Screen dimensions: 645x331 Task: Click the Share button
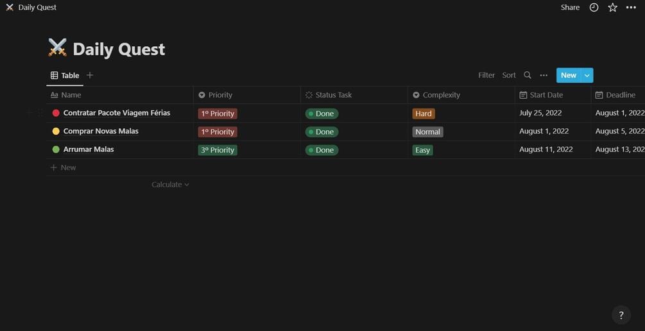pyautogui.click(x=570, y=8)
